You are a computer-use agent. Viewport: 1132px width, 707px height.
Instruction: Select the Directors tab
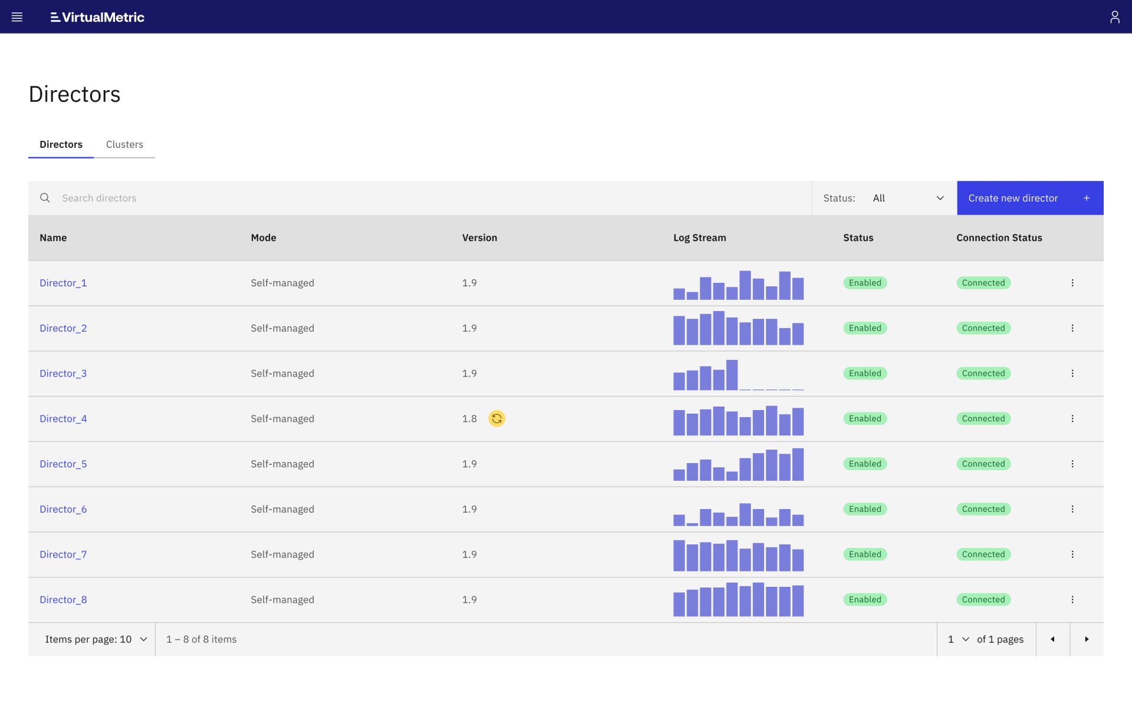tap(61, 144)
